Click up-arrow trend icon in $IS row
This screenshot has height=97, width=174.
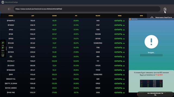[x=124, y=57]
